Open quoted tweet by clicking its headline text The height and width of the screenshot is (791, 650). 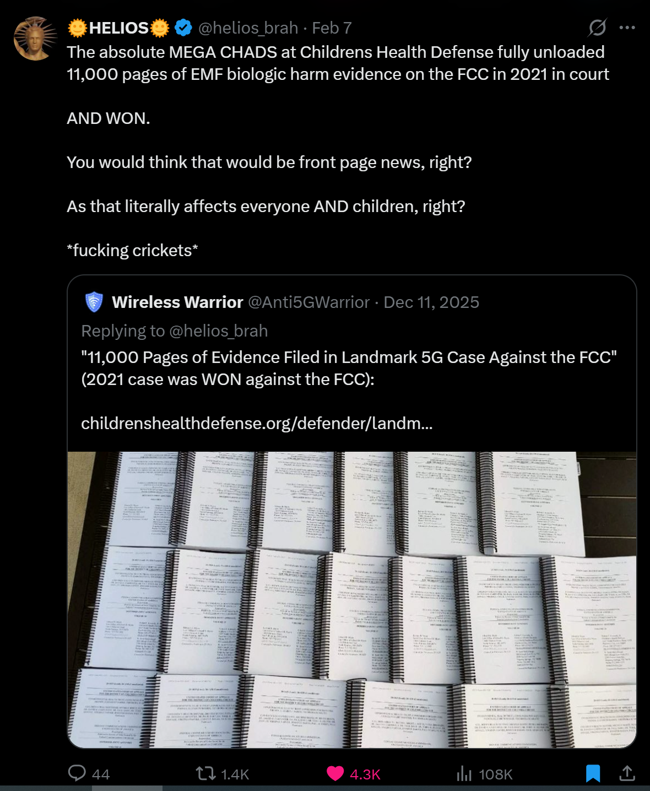(x=348, y=357)
